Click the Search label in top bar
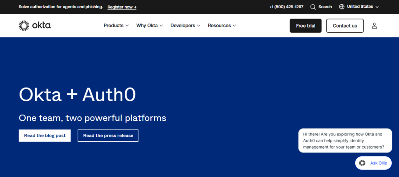 [325, 7]
